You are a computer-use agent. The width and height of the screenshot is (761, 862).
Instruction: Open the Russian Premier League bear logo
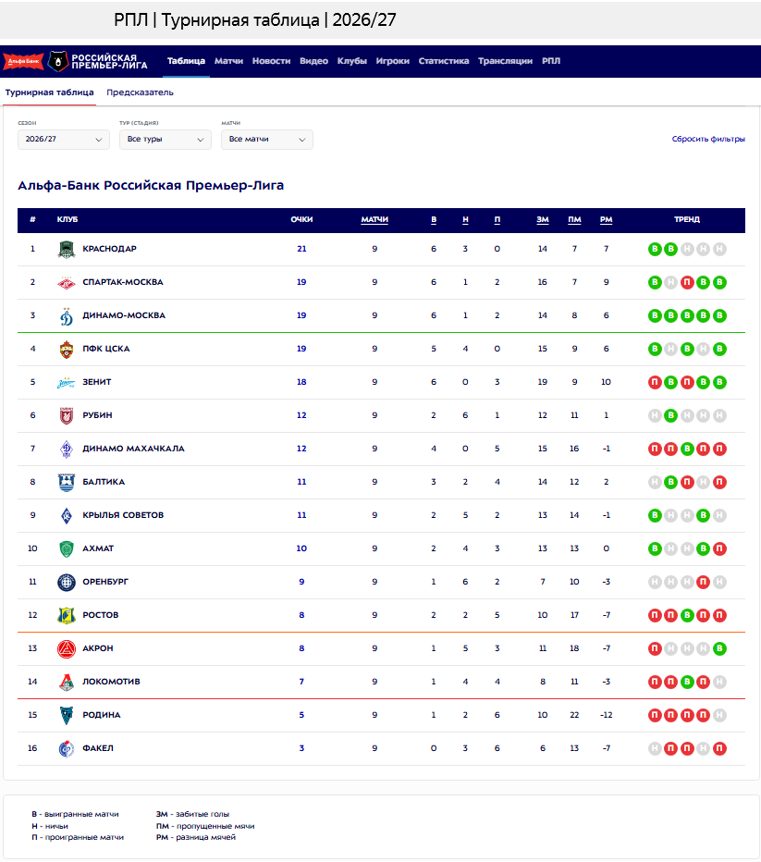(x=57, y=61)
